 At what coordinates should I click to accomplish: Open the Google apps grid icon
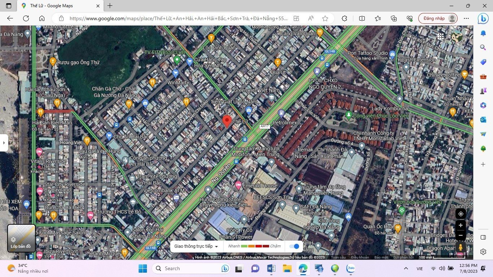441,36
